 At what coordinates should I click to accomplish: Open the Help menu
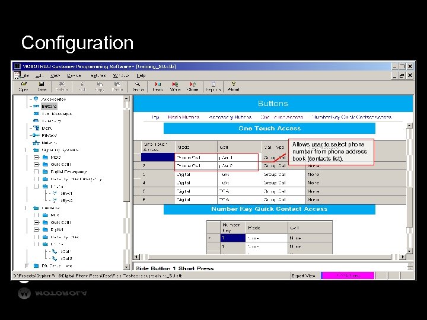141,75
